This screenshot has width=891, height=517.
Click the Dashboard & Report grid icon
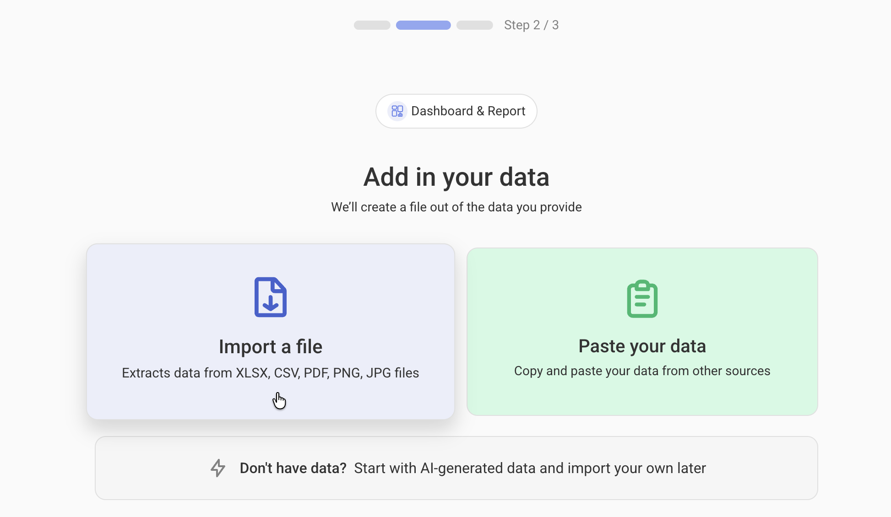[397, 111]
